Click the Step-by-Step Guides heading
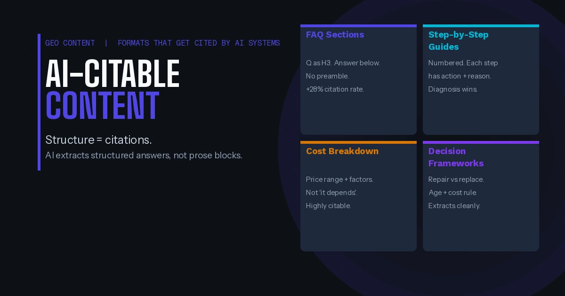The height and width of the screenshot is (296, 565). 458,41
